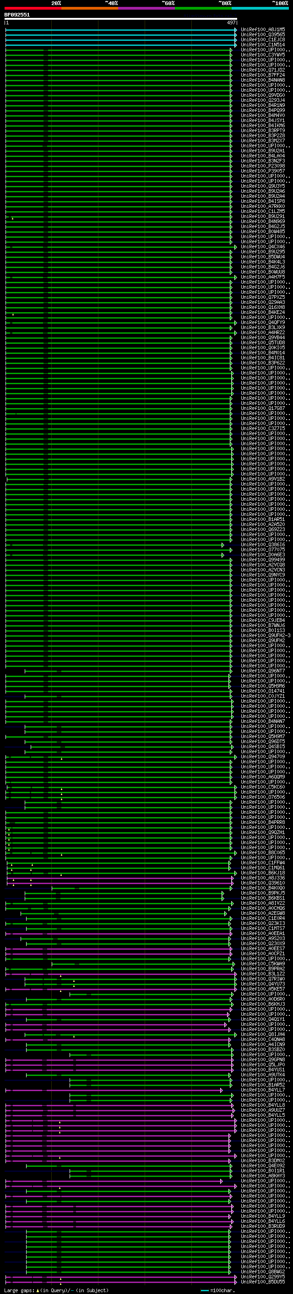The height and width of the screenshot is (1294, 293).
Task: Click label UniRef100_Q293J4
Action: [x=263, y=101]
